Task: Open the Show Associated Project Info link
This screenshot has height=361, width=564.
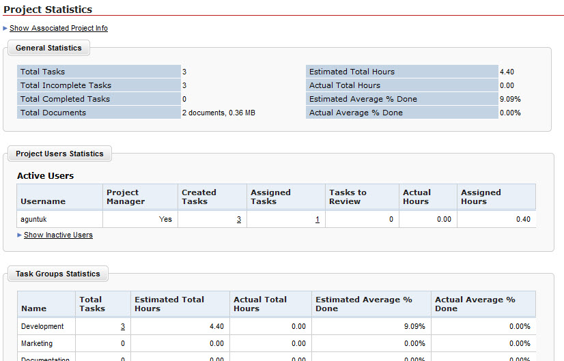Action: coord(59,29)
